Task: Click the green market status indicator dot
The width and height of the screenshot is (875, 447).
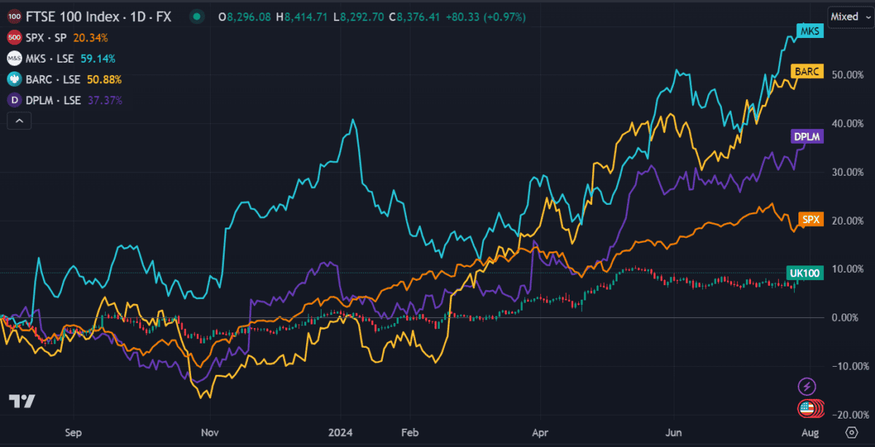Action: pos(196,16)
